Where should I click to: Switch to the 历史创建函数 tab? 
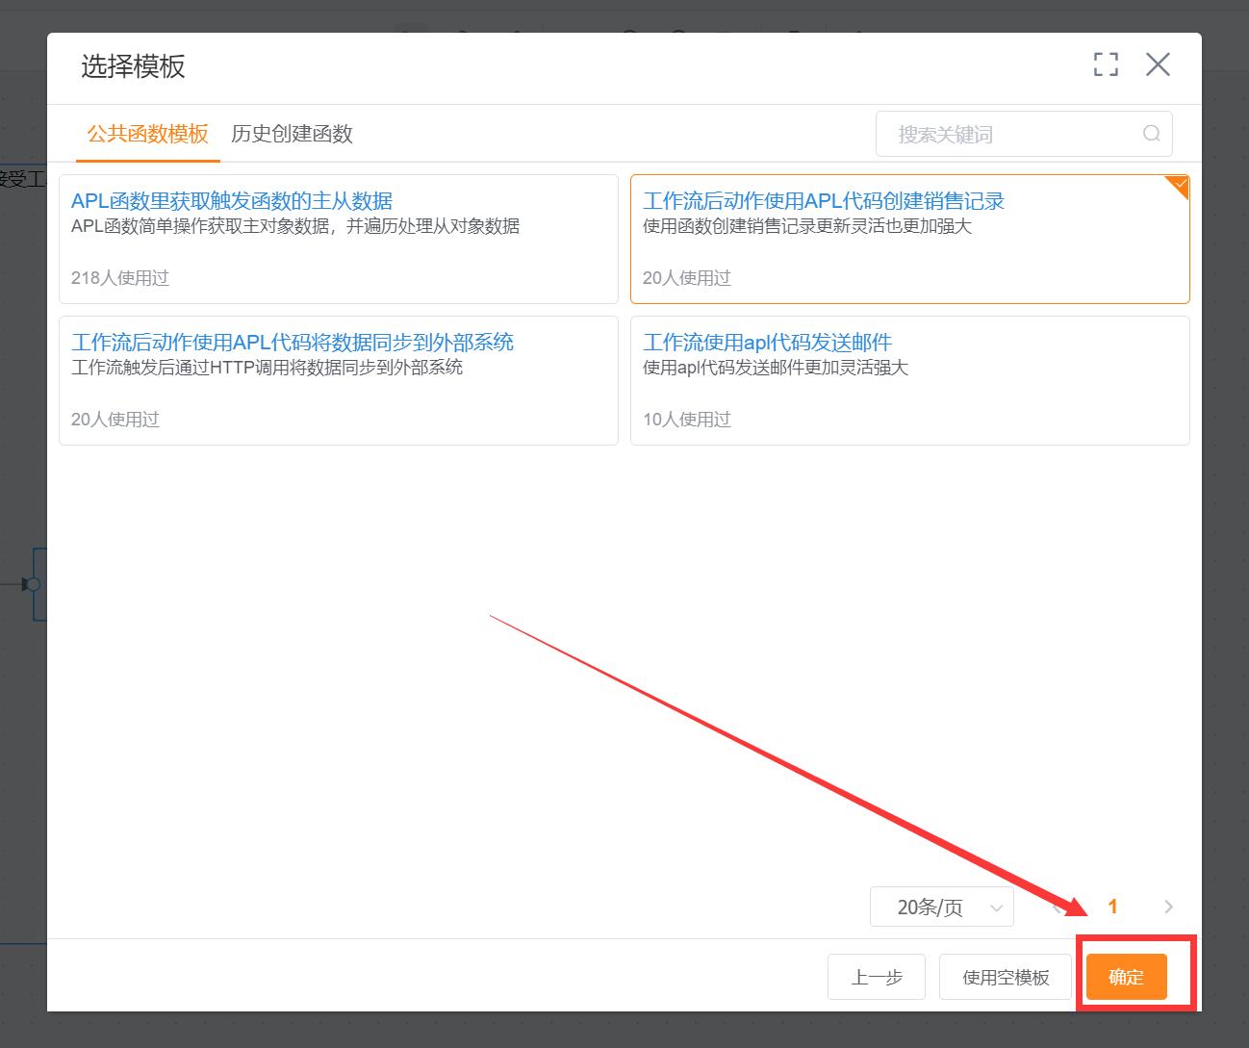click(x=292, y=134)
